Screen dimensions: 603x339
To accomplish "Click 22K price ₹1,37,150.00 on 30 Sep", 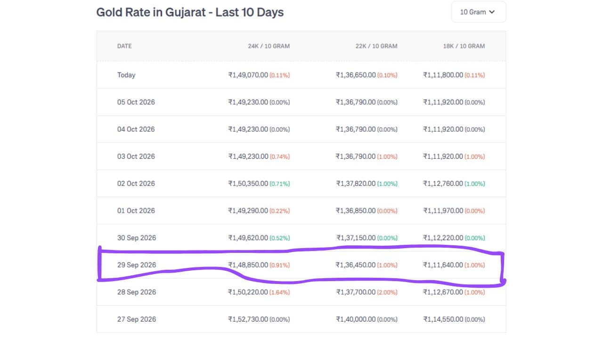I will 356,238.
